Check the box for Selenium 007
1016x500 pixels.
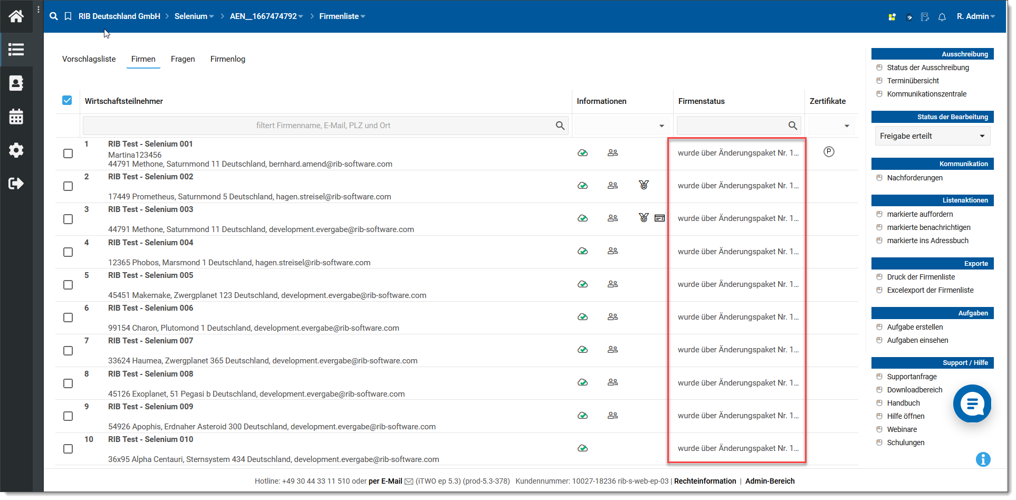tap(68, 351)
